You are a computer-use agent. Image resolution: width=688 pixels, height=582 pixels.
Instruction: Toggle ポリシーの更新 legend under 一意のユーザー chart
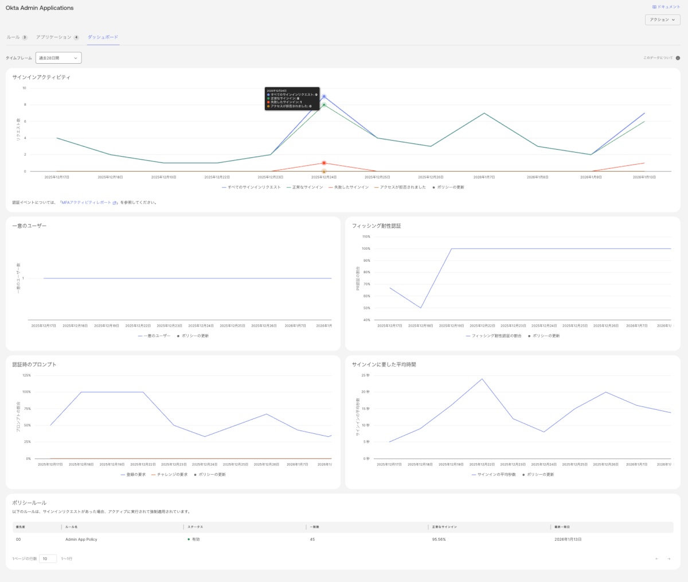[193, 336]
